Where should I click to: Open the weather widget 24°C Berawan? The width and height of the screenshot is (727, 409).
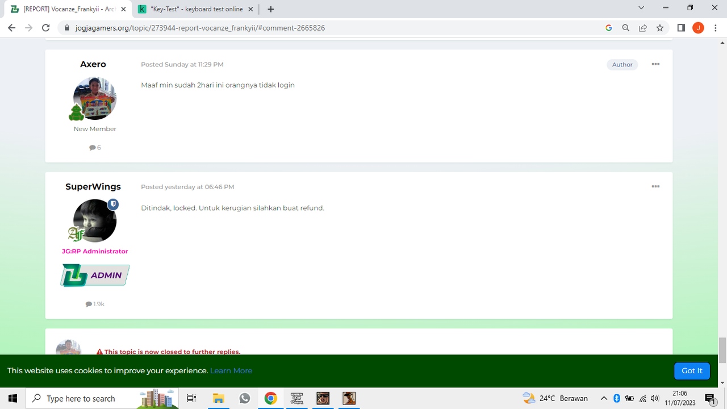pos(555,398)
